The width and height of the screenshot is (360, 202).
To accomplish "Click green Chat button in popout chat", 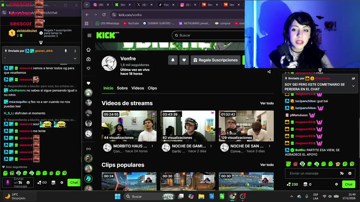I will (x=74, y=183).
